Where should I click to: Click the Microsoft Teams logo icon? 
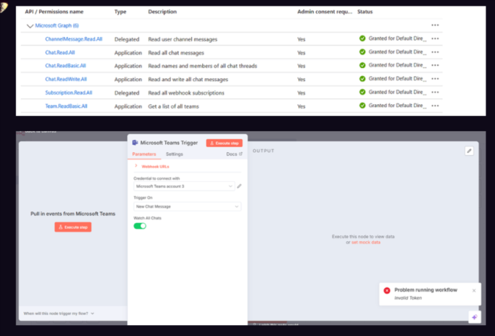tap(135, 143)
